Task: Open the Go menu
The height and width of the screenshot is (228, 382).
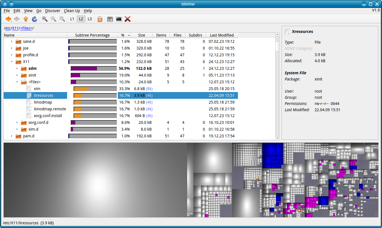Action: pyautogui.click(x=39, y=11)
